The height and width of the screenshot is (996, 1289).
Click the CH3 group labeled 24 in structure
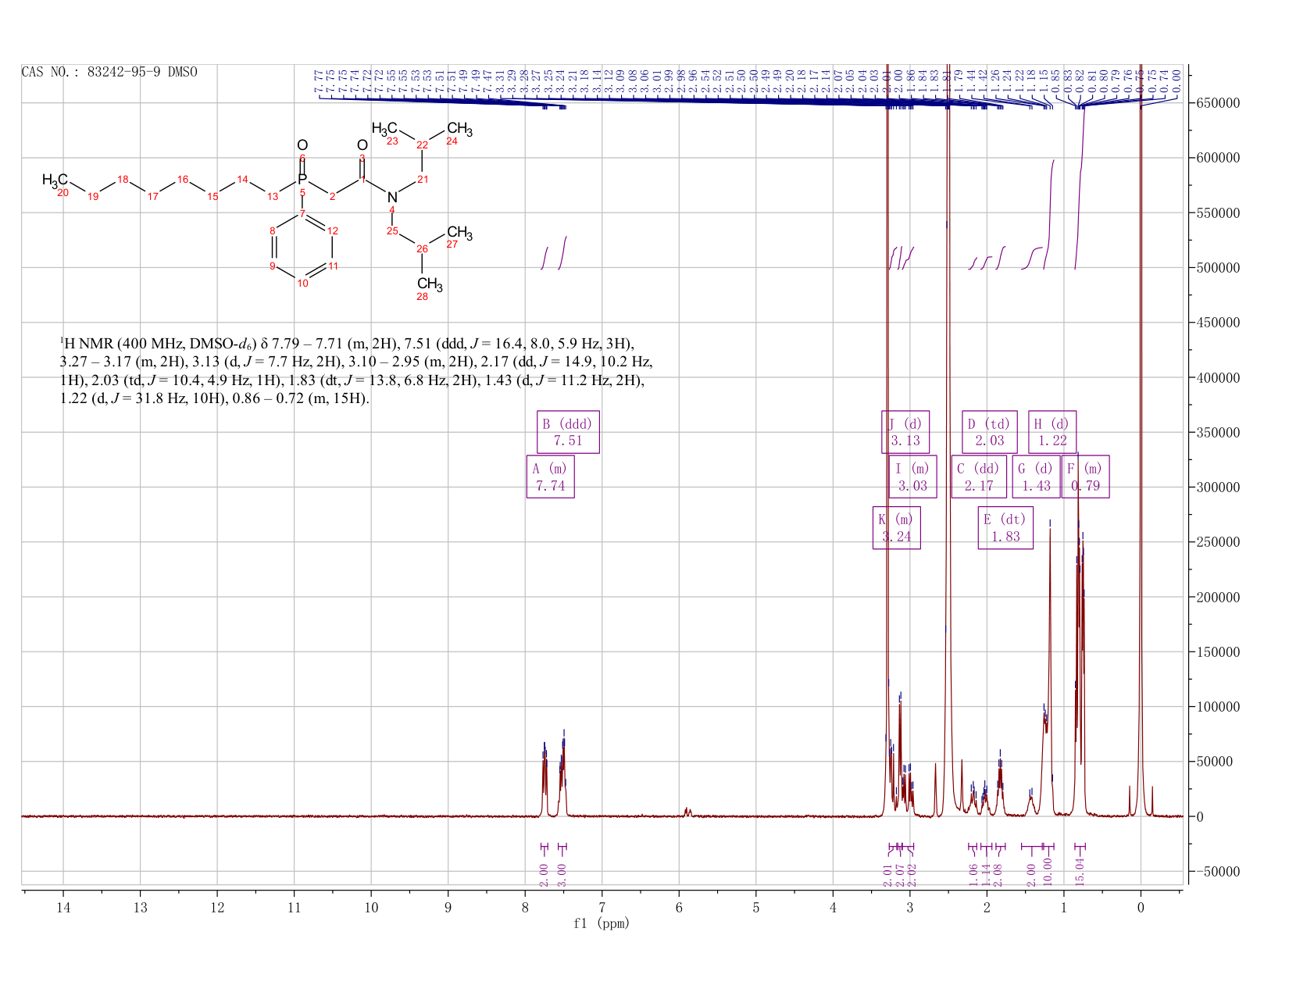click(459, 130)
